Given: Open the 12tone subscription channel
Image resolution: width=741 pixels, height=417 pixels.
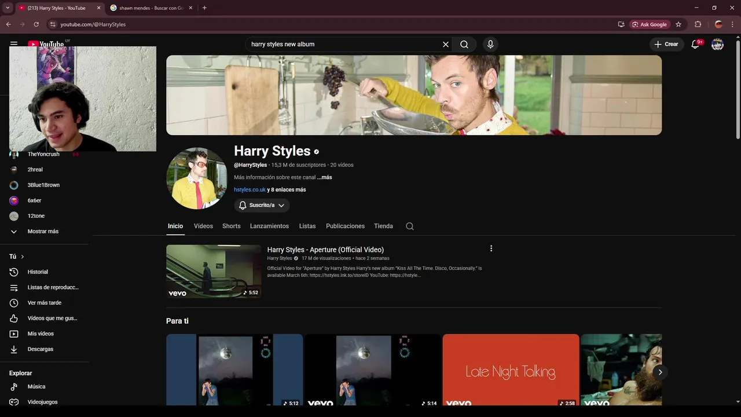Looking at the screenshot, I should 36,216.
